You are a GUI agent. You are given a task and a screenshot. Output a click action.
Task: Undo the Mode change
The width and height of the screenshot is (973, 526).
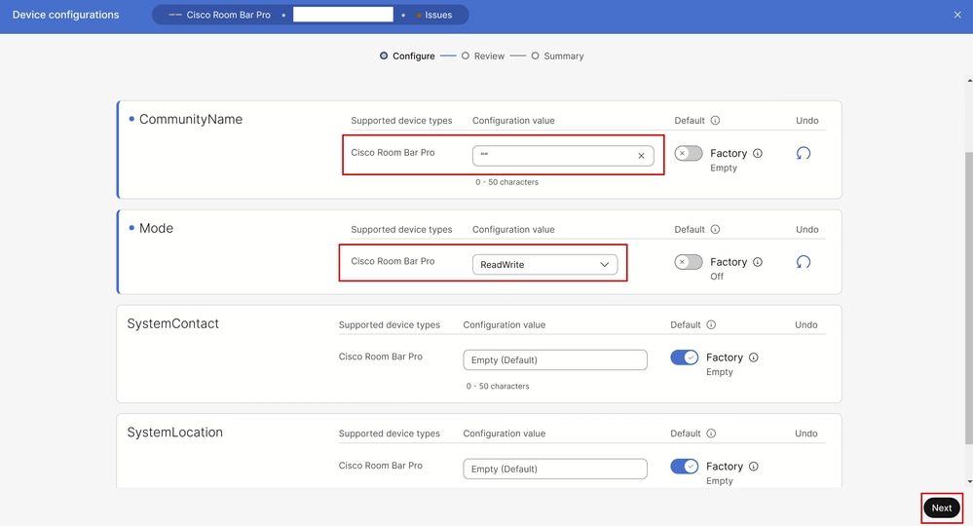(803, 262)
